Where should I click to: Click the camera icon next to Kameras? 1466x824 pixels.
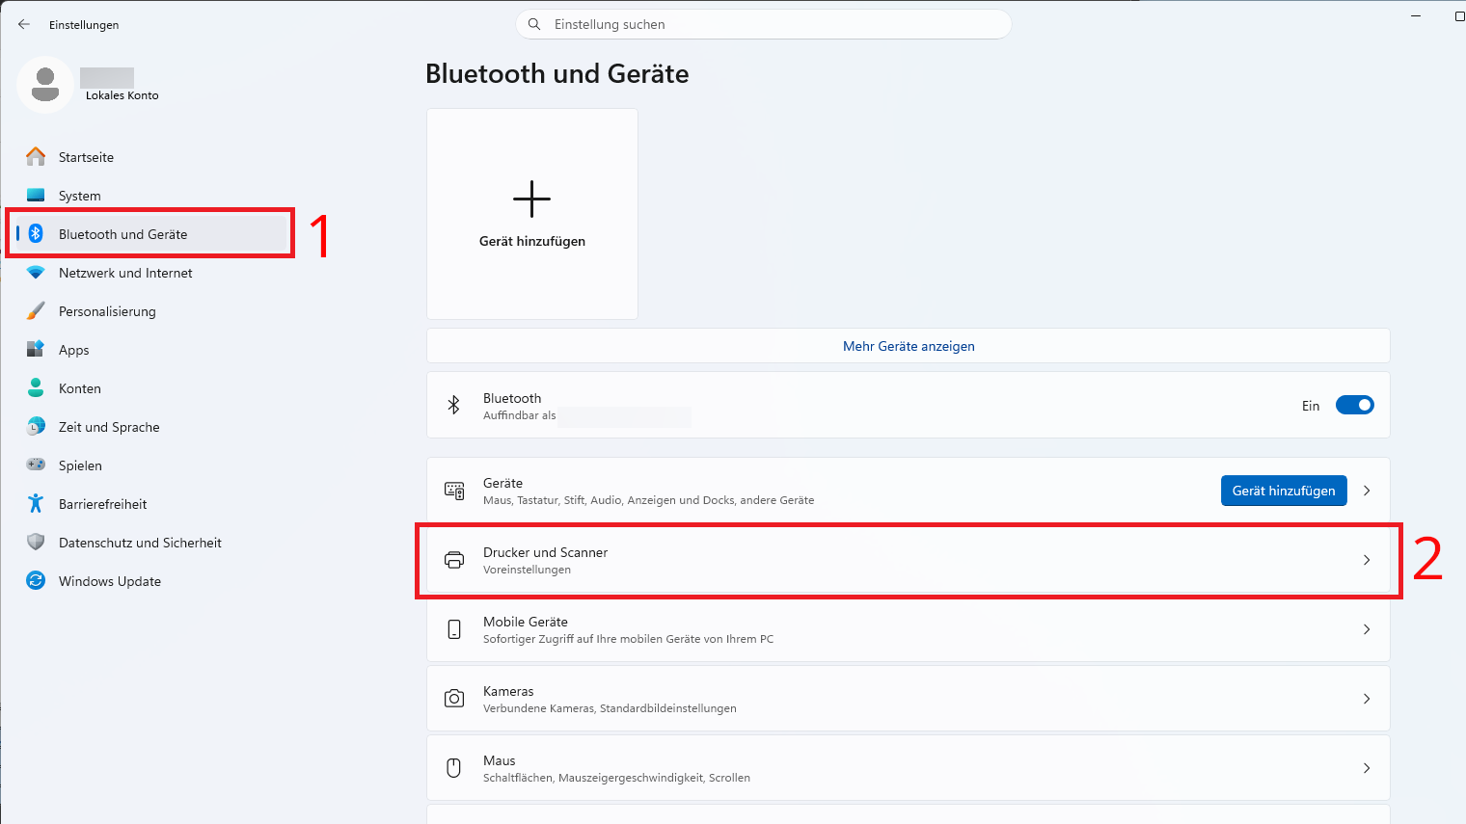[x=453, y=699]
